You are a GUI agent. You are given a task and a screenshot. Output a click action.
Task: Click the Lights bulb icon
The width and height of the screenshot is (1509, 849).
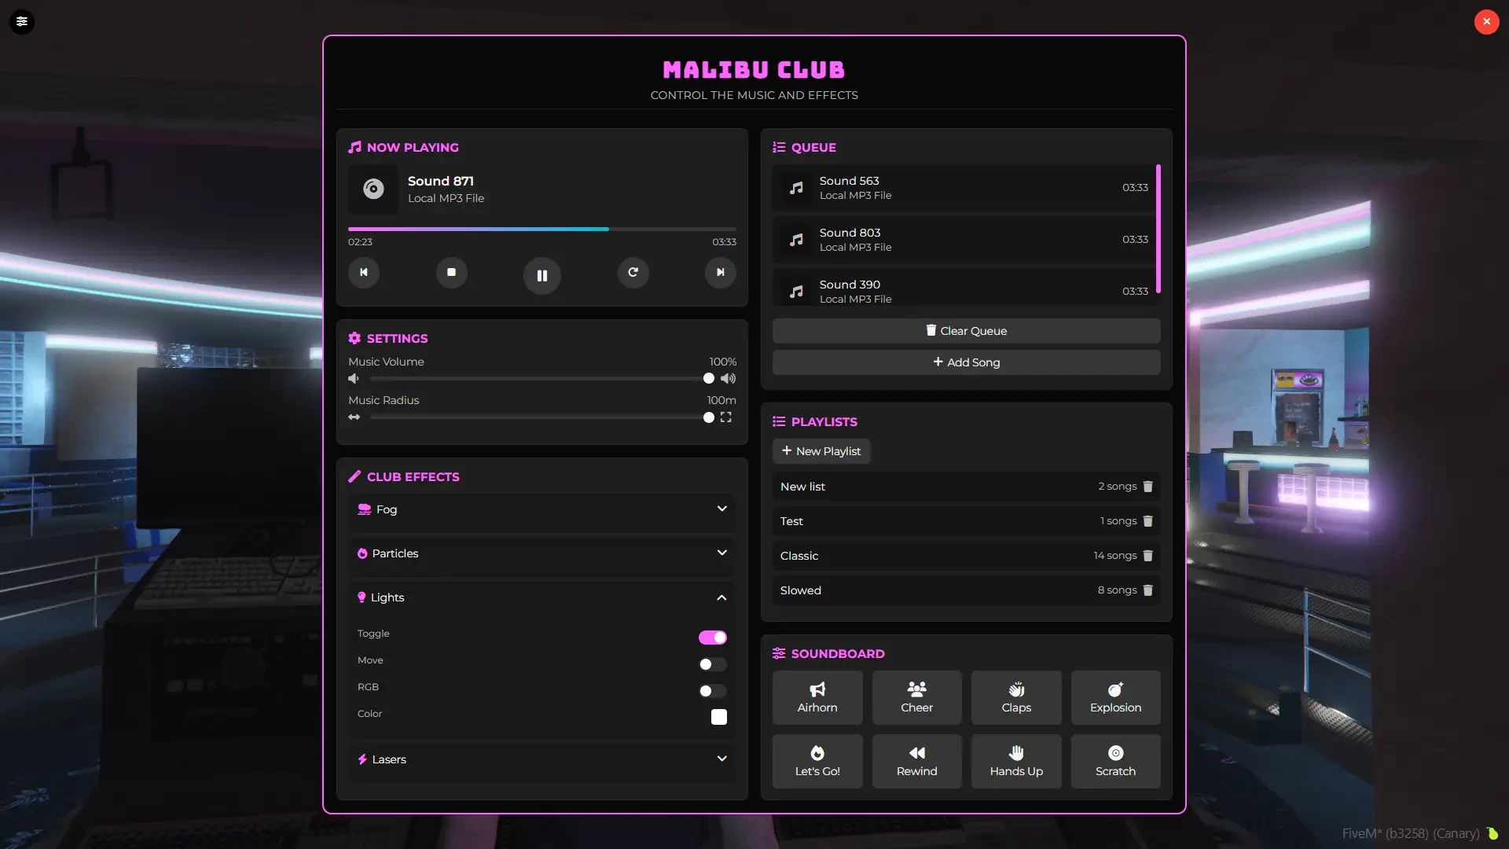pyautogui.click(x=362, y=597)
